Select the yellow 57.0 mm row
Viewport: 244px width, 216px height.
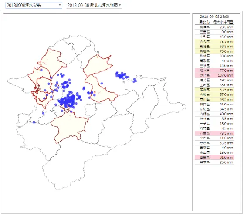(x=214, y=94)
